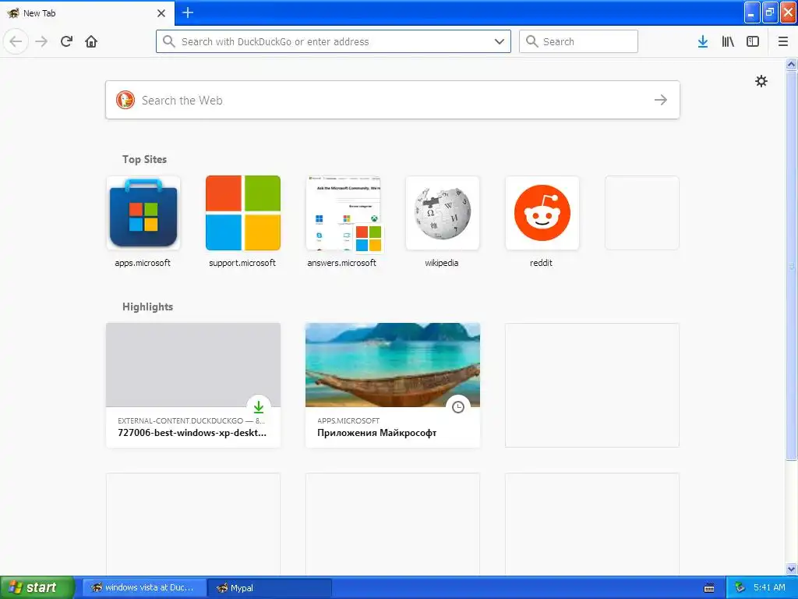Image resolution: width=798 pixels, height=599 pixels.
Task: Click the Top Sites section heading
Action: tap(144, 159)
